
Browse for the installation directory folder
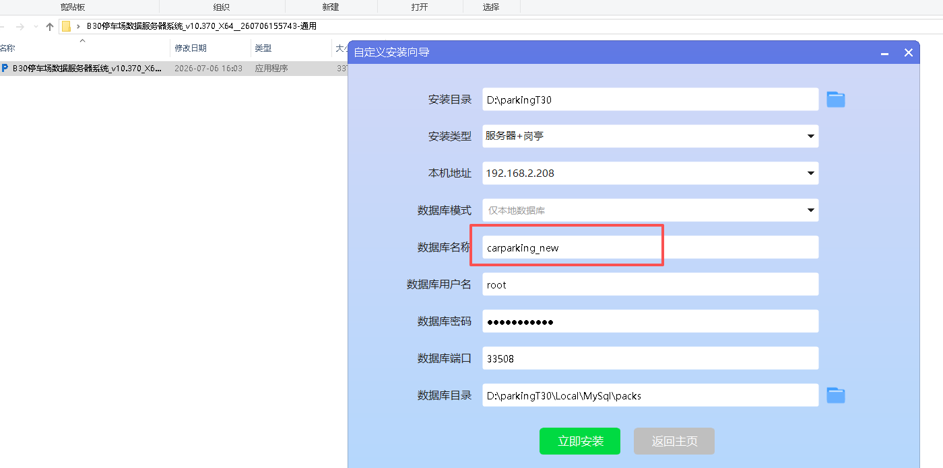click(836, 100)
